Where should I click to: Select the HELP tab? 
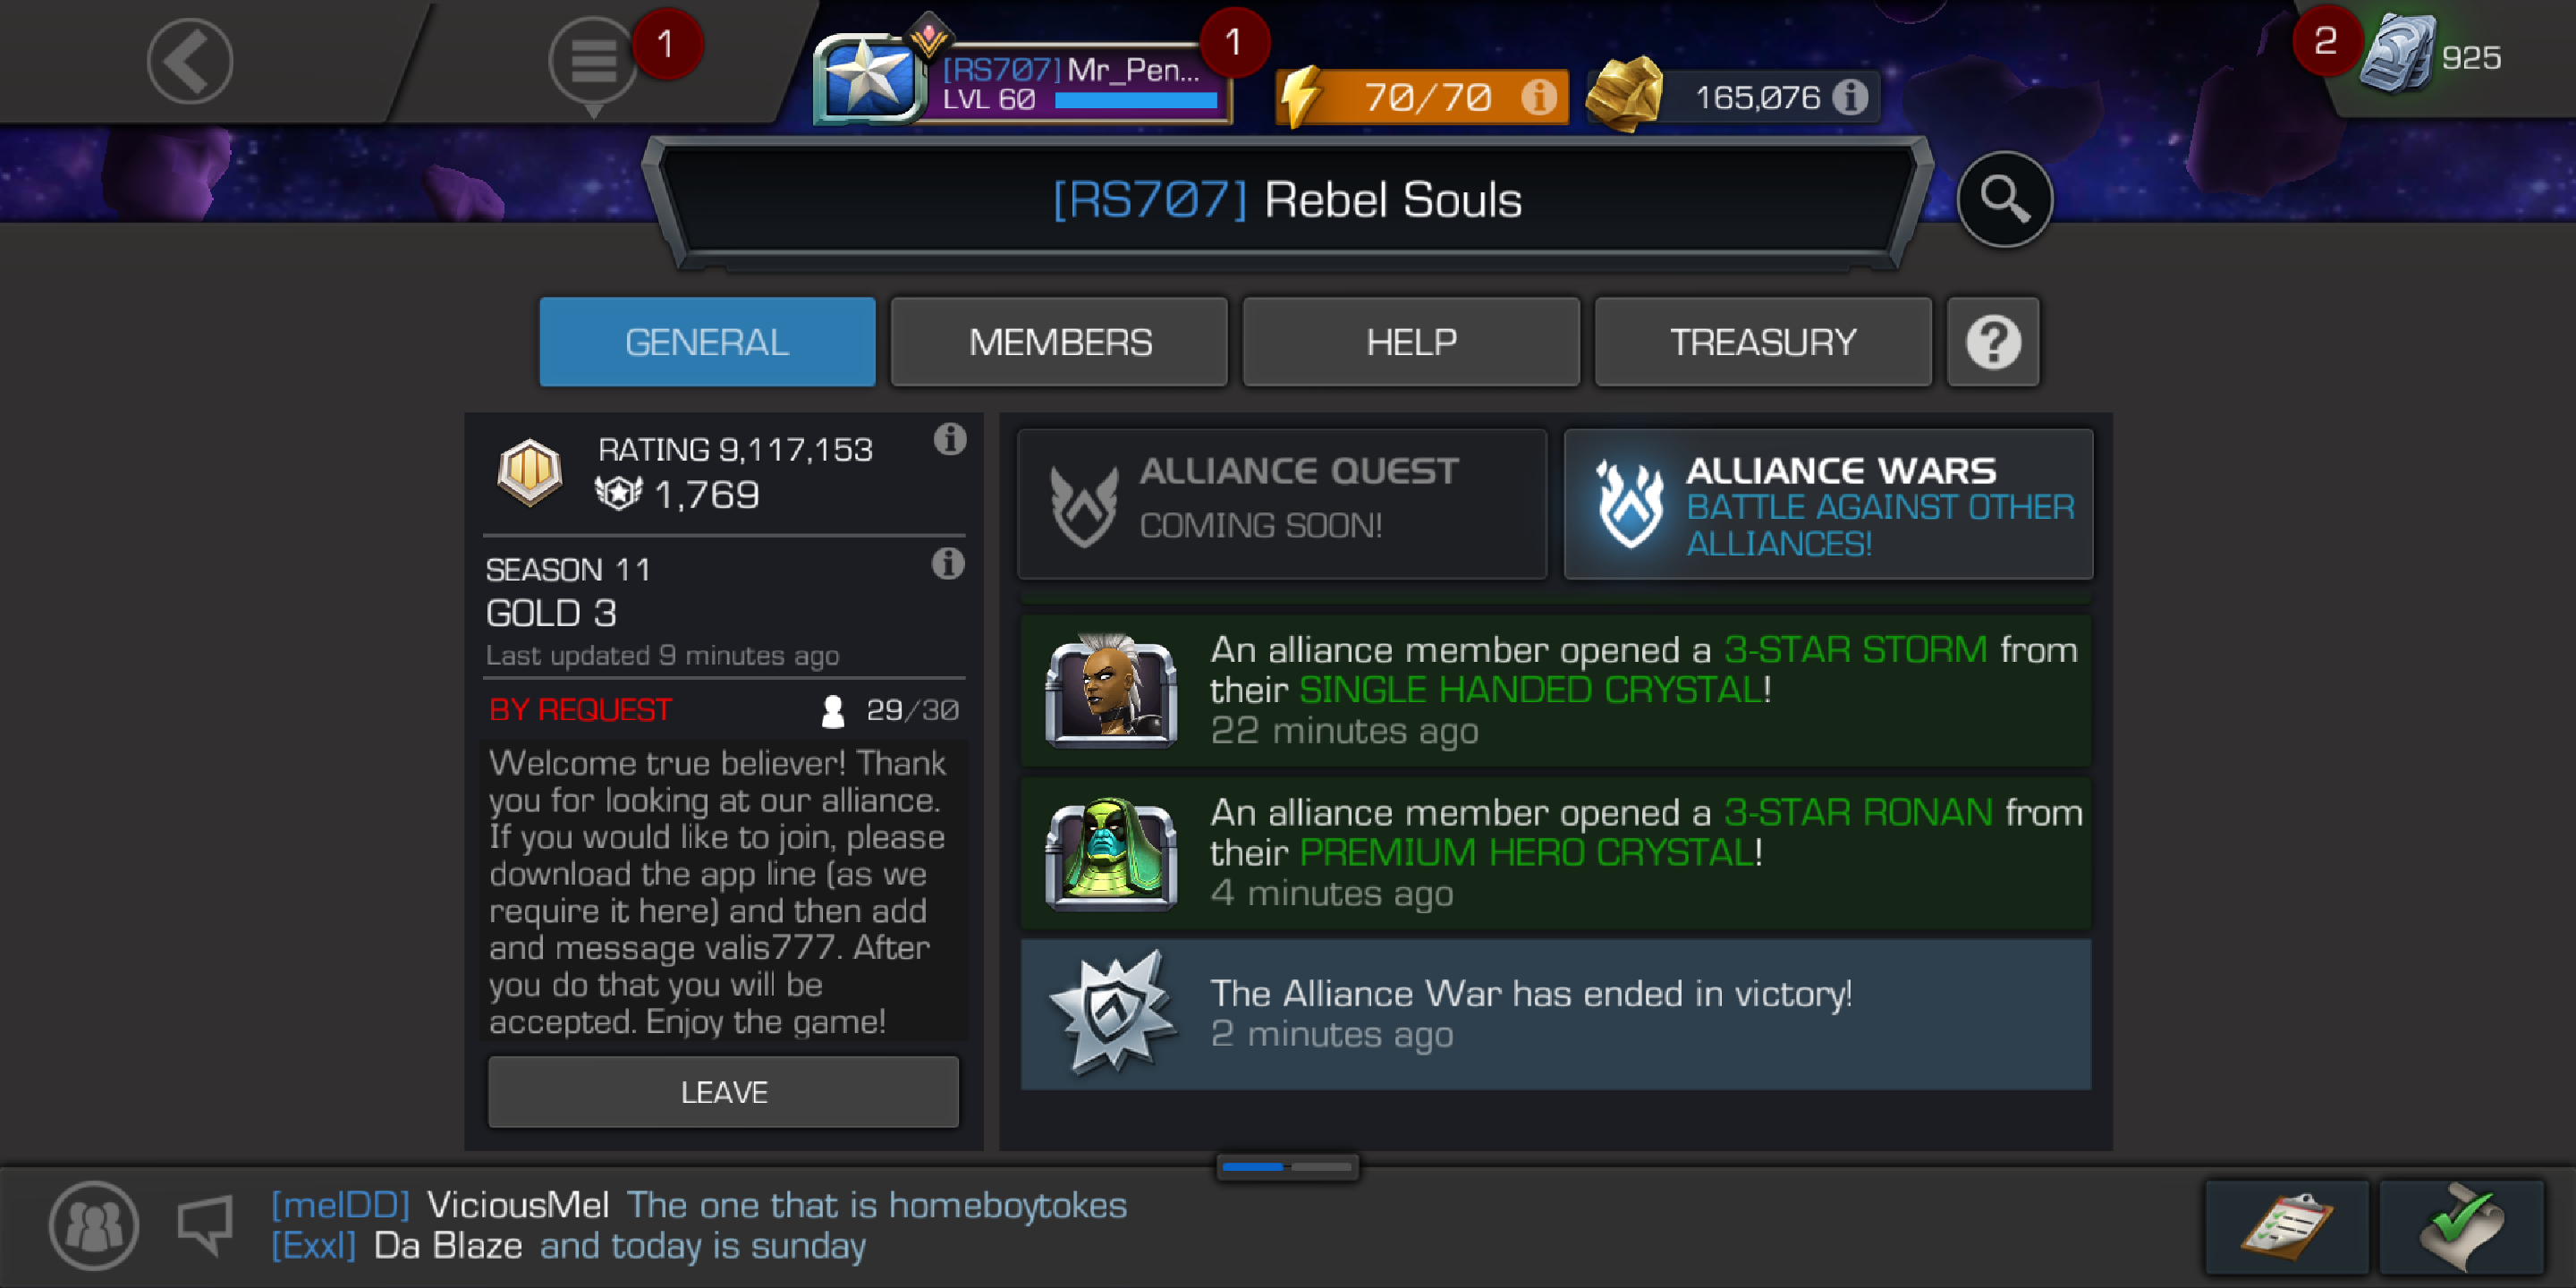pyautogui.click(x=1411, y=342)
